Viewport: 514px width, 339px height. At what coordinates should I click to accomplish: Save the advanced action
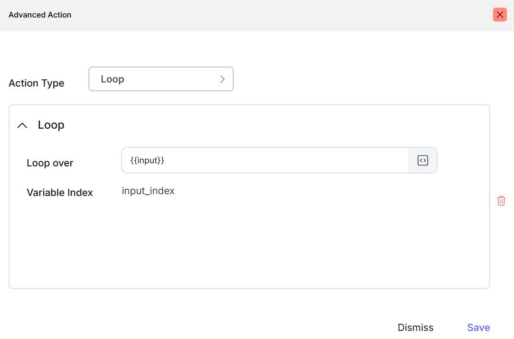478,327
